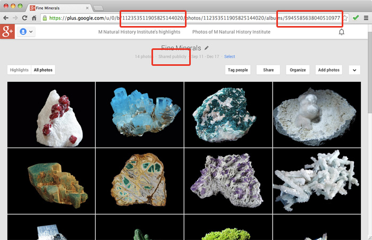Click the Organize button
The height and width of the screenshot is (240, 372).
coord(298,70)
